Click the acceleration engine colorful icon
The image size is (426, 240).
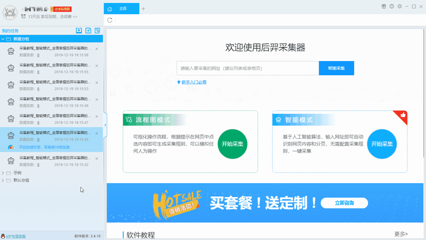(x=11, y=147)
